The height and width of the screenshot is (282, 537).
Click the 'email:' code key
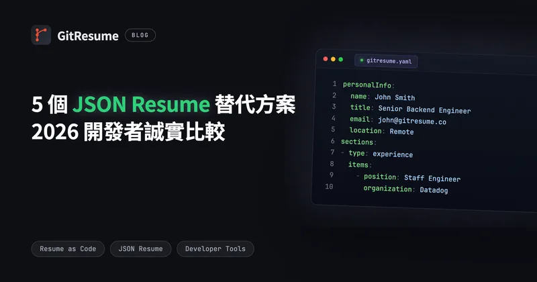[362, 120]
